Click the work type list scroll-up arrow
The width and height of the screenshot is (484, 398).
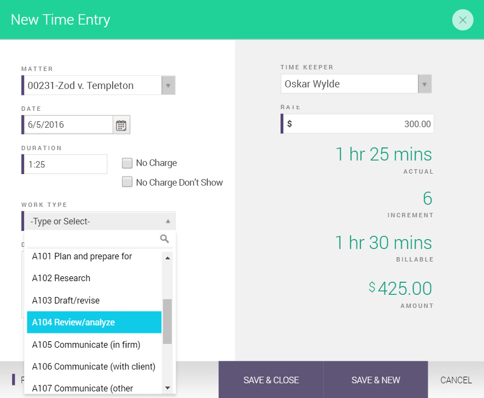coord(167,258)
